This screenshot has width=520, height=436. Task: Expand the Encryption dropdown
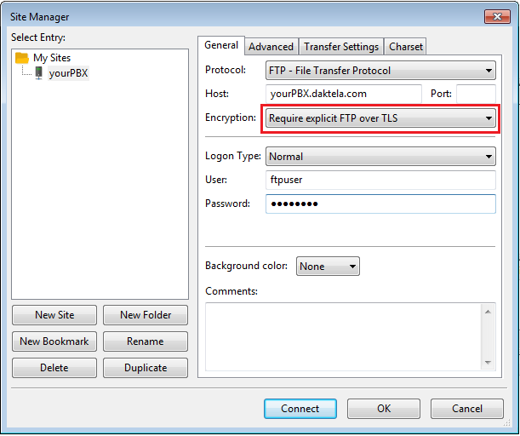coord(380,118)
